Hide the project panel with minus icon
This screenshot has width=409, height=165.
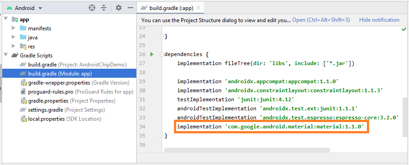click(x=130, y=8)
